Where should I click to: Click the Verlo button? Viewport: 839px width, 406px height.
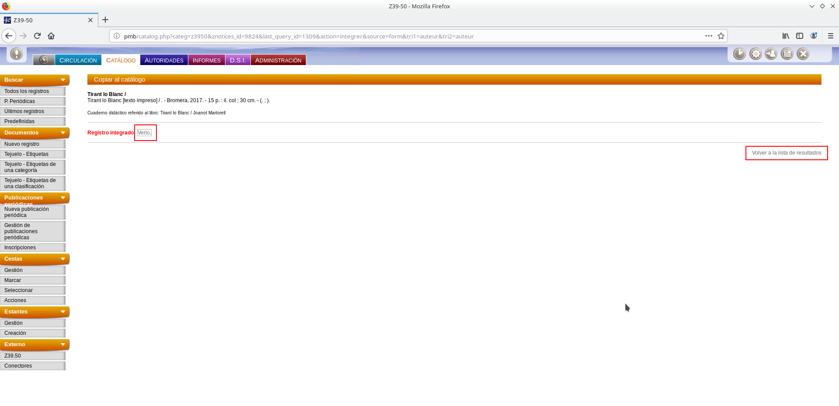click(x=144, y=133)
